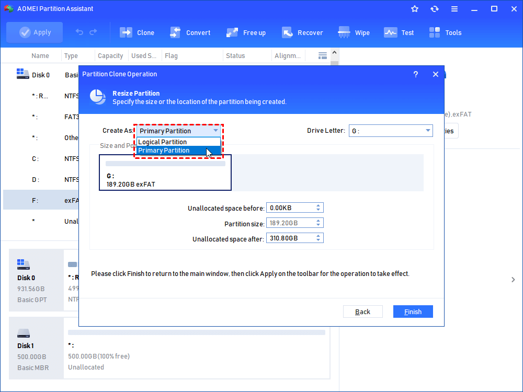Click the Disk 0 drive icon in disk map
The width and height of the screenshot is (523, 392).
[x=24, y=264]
